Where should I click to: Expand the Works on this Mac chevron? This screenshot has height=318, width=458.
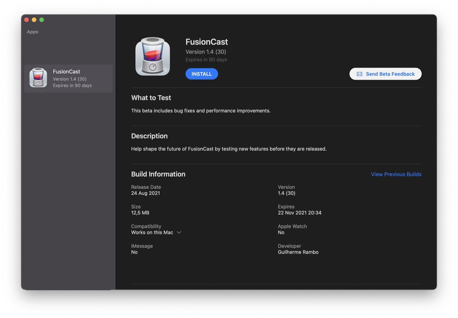pos(179,232)
